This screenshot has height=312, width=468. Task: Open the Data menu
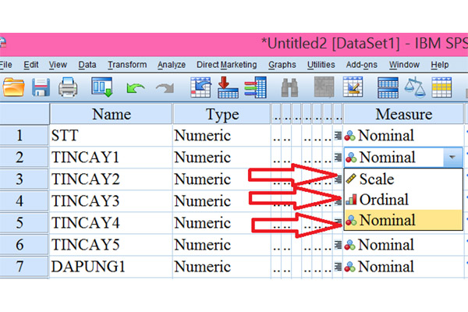[x=87, y=65]
